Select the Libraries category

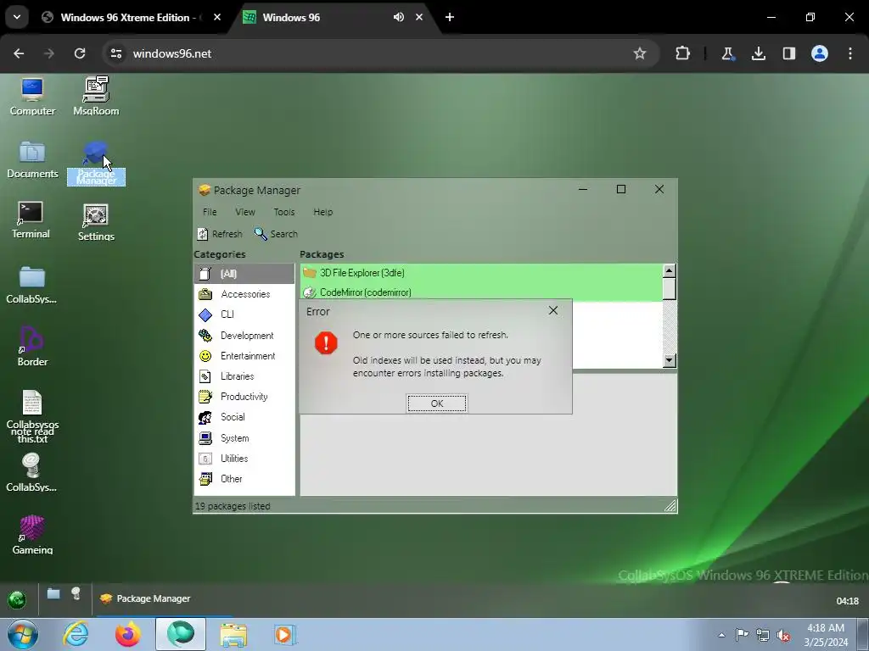244,376
